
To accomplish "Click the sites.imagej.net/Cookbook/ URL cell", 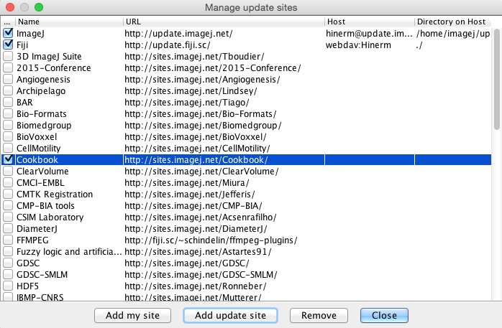I will tap(224, 159).
